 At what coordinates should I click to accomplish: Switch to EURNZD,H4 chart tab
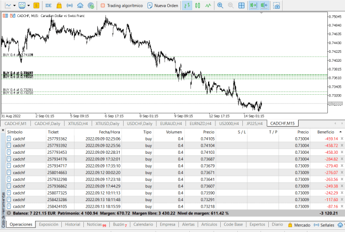tap(200, 123)
